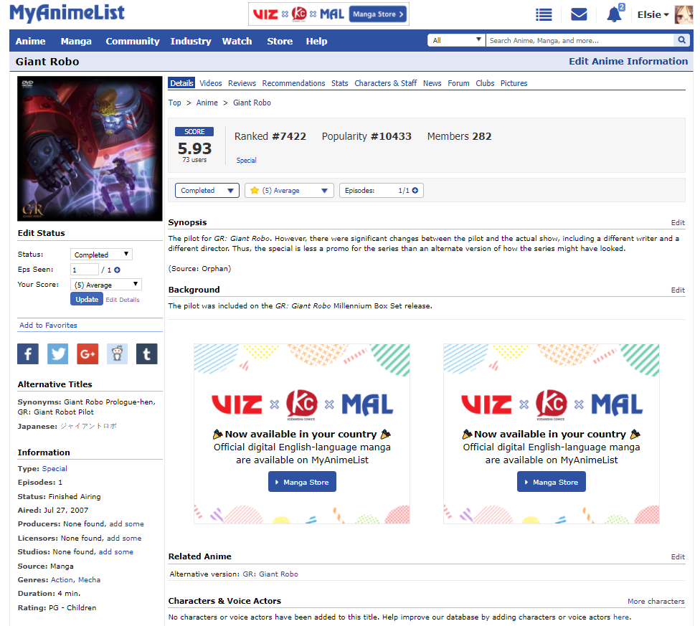The width and height of the screenshot is (700, 626).
Task: Share on Google Plus icon
Action: [87, 354]
